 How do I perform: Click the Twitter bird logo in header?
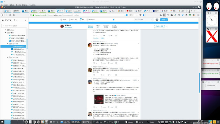pos(113,20)
